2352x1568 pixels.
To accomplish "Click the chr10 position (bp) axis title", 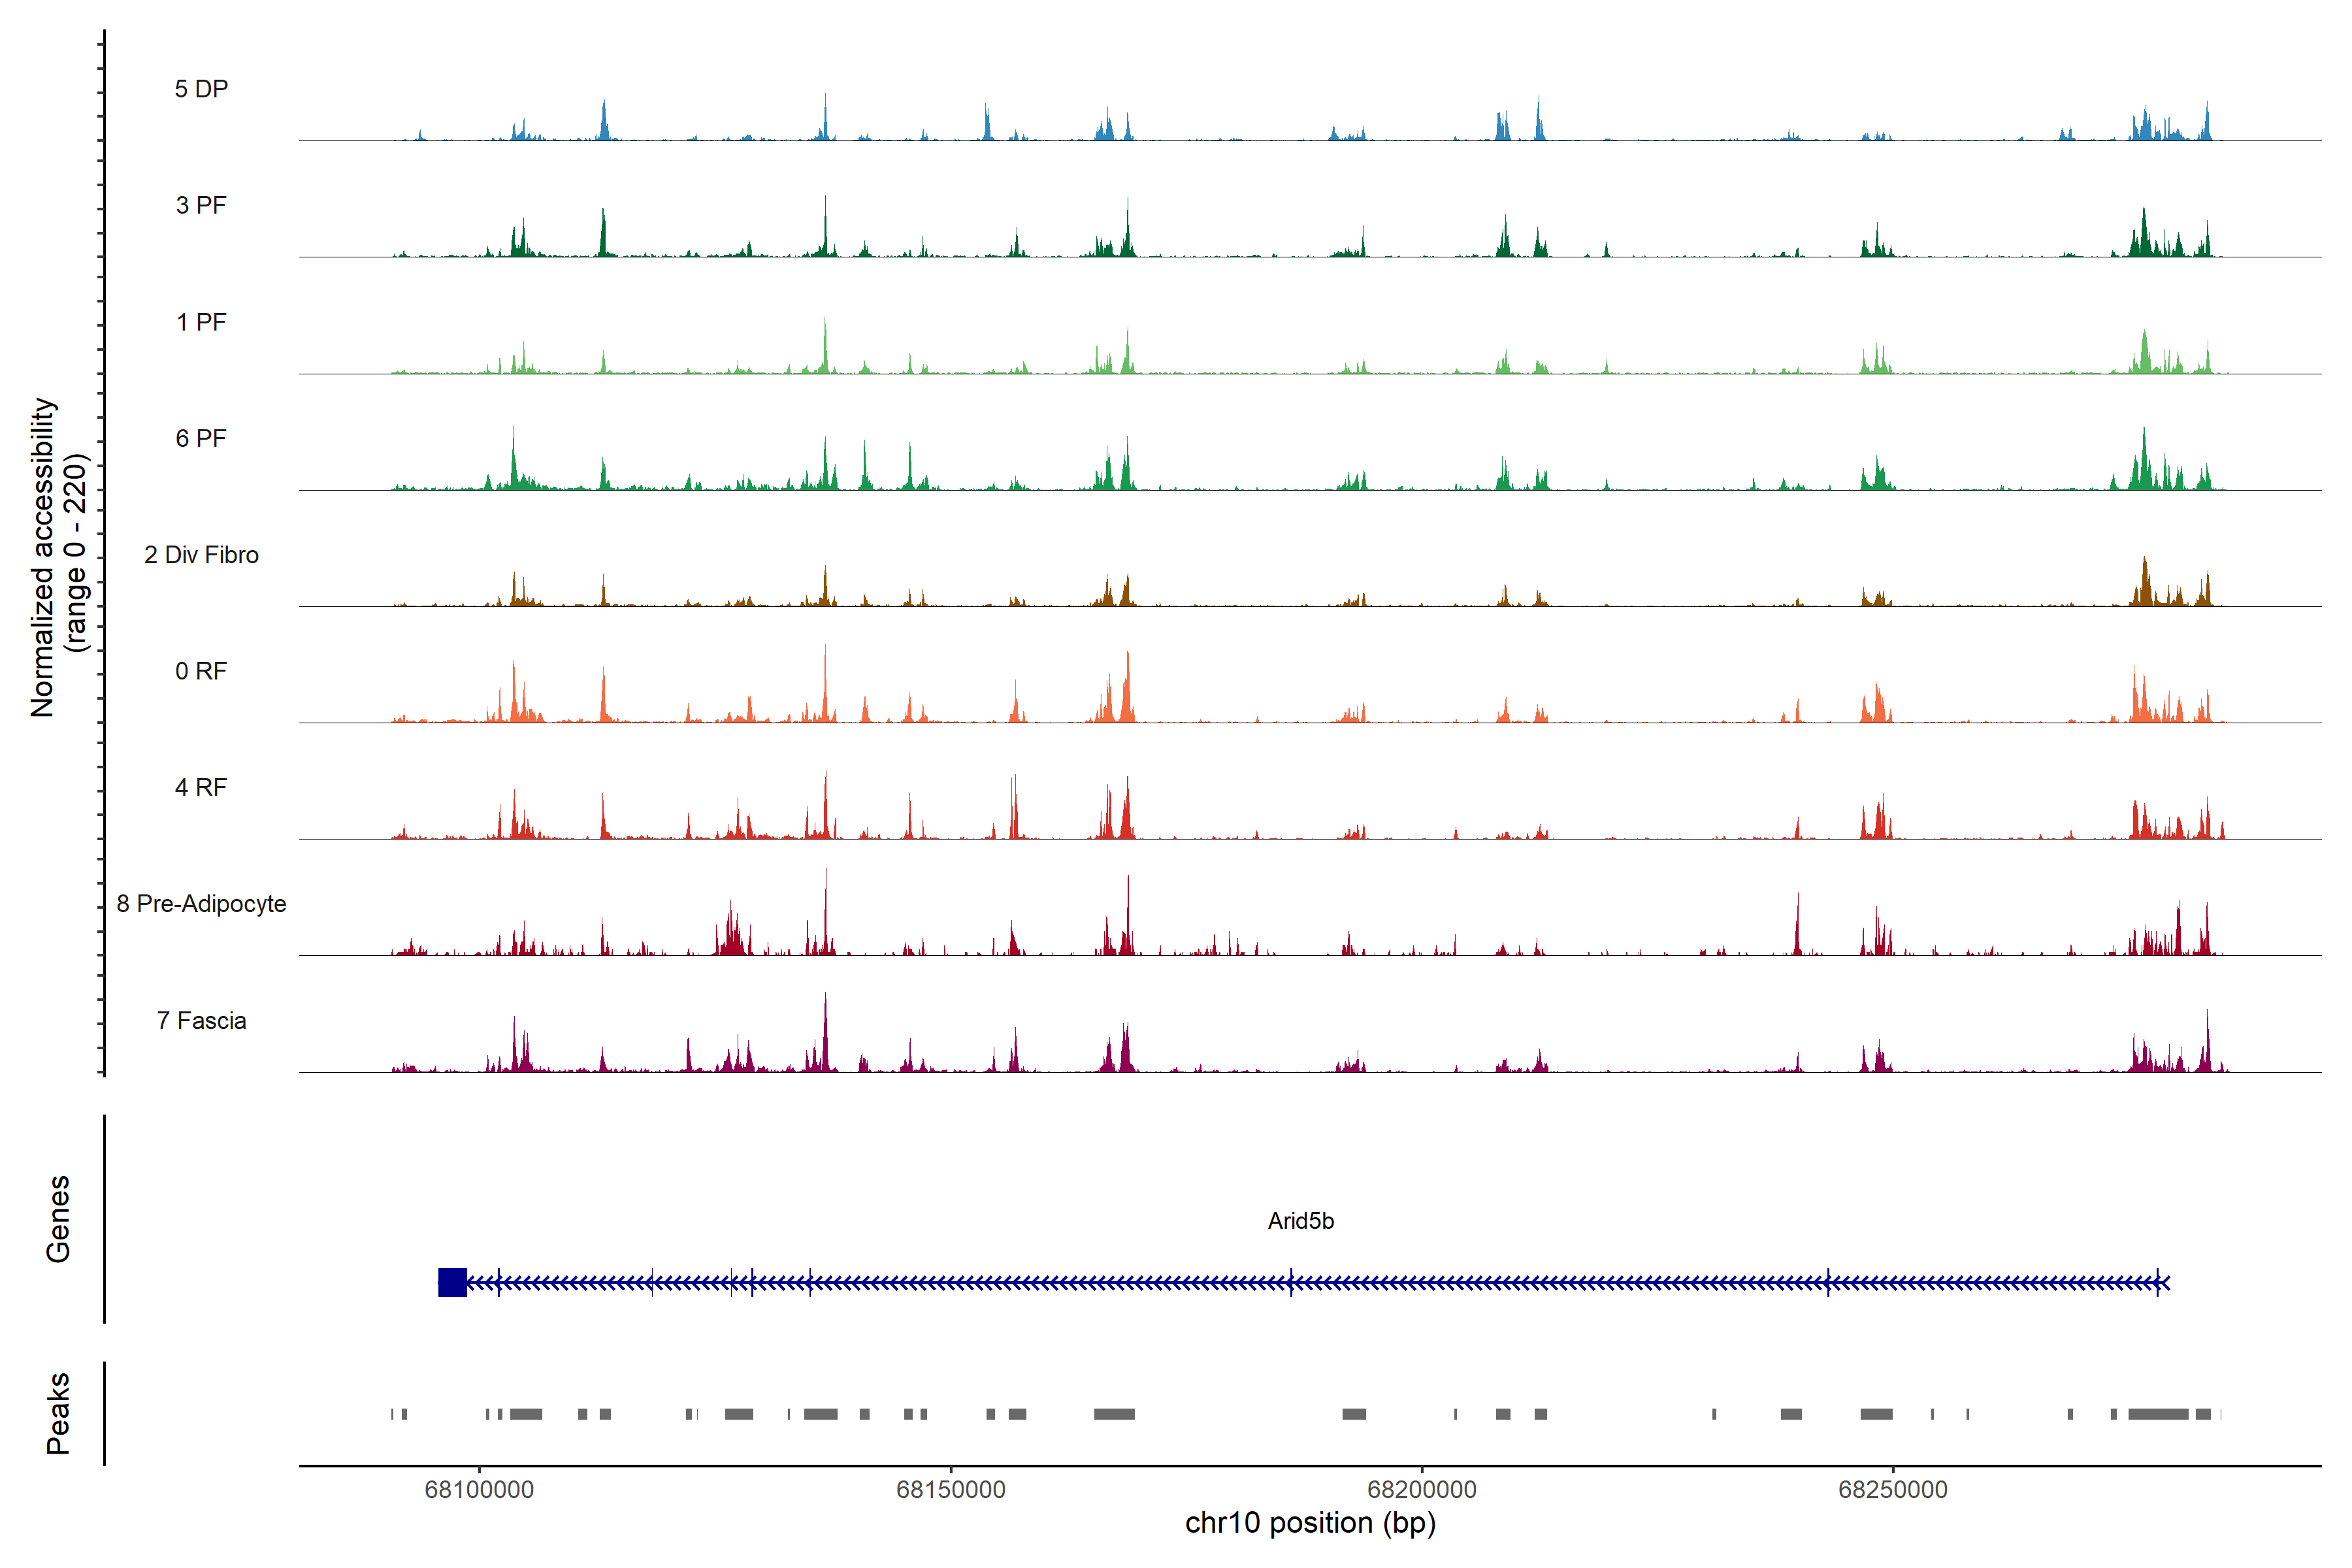I will tap(1310, 1523).
